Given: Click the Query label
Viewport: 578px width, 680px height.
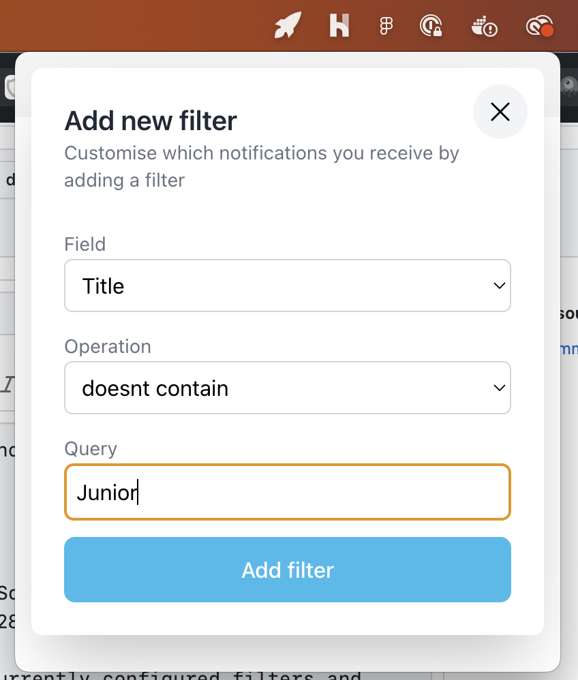Looking at the screenshot, I should [x=91, y=448].
